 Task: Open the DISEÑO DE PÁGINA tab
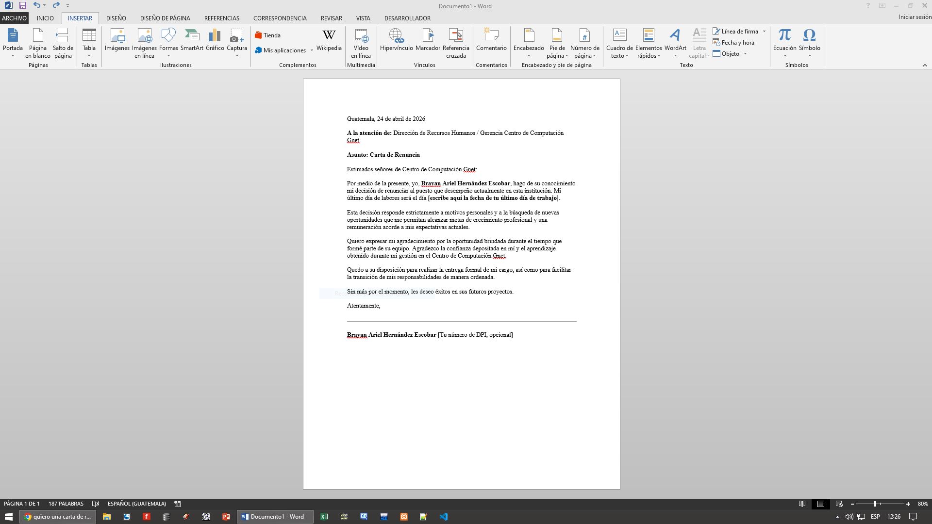pos(165,18)
